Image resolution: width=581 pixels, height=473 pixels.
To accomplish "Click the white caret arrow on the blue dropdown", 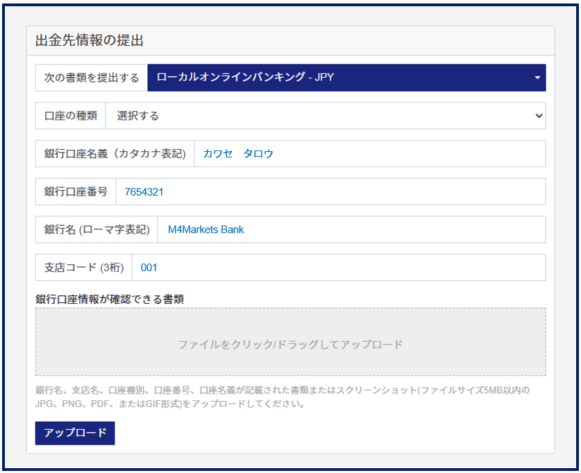I will (537, 78).
